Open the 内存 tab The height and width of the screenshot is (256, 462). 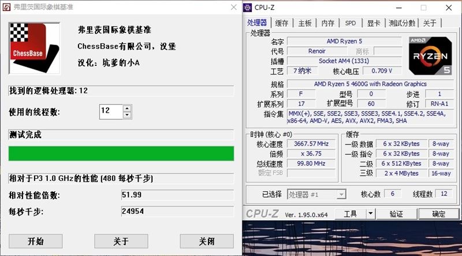(327, 23)
